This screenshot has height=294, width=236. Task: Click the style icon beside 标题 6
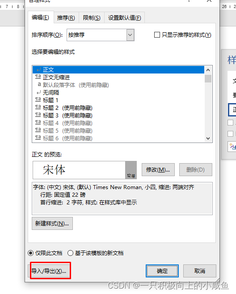pos(38,138)
